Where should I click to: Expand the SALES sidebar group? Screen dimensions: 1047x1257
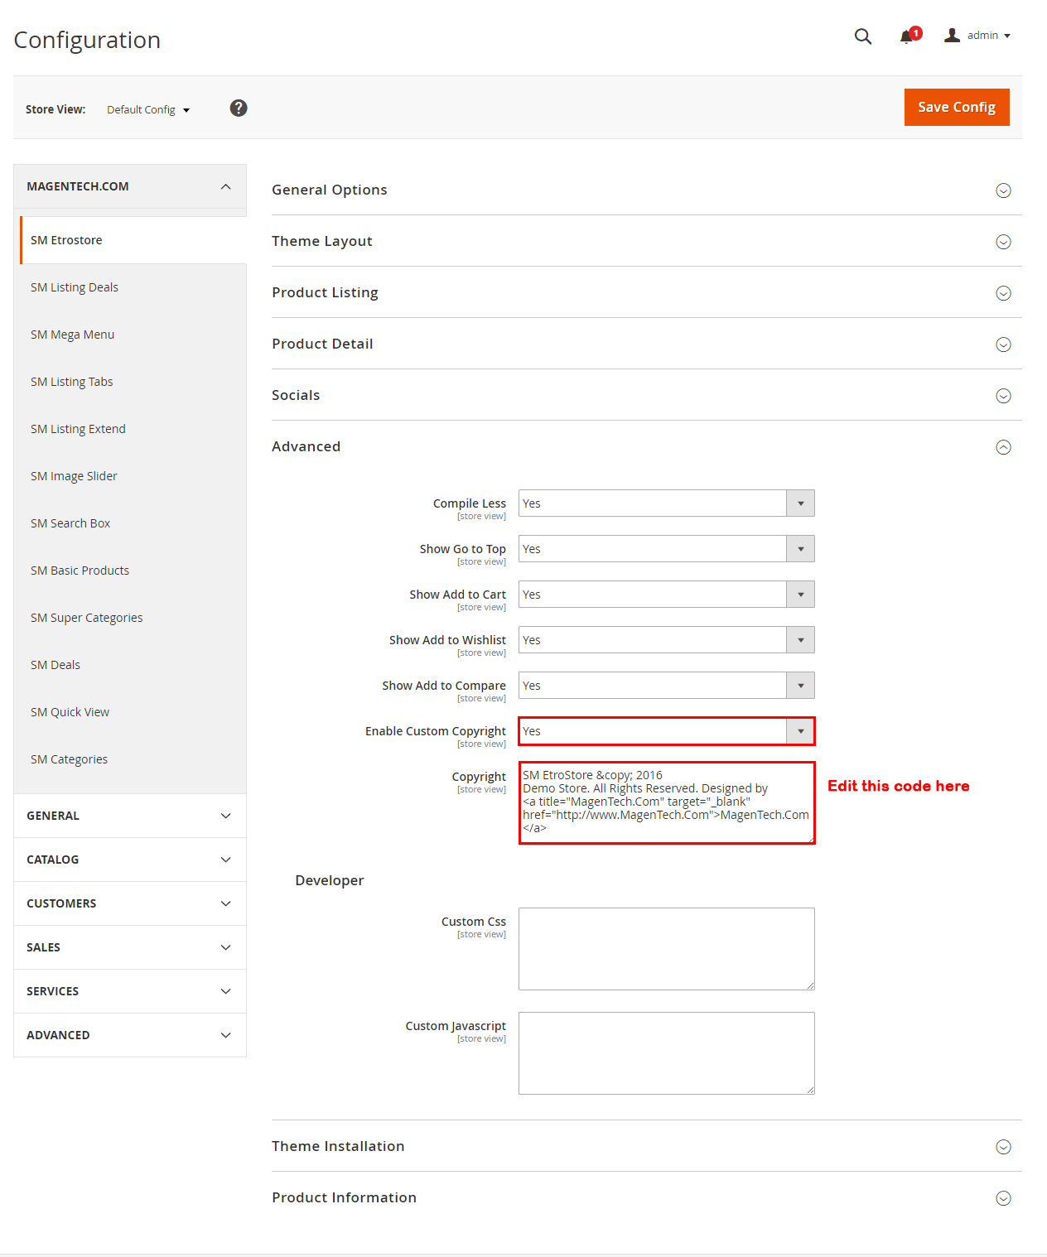pyautogui.click(x=130, y=947)
